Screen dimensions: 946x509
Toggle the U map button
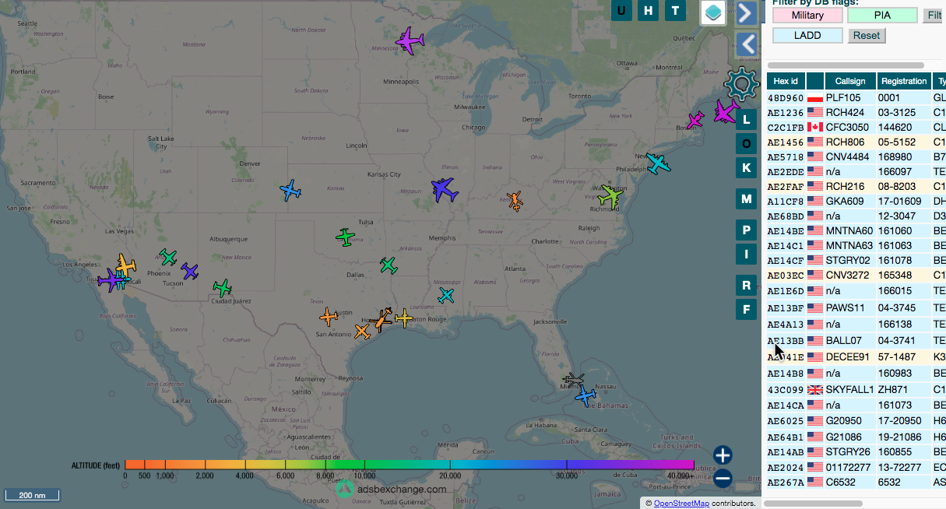point(621,11)
